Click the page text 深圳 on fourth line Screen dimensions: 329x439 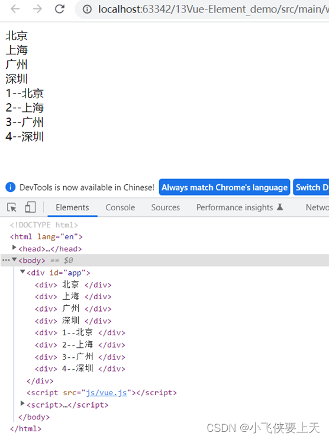pos(17,79)
